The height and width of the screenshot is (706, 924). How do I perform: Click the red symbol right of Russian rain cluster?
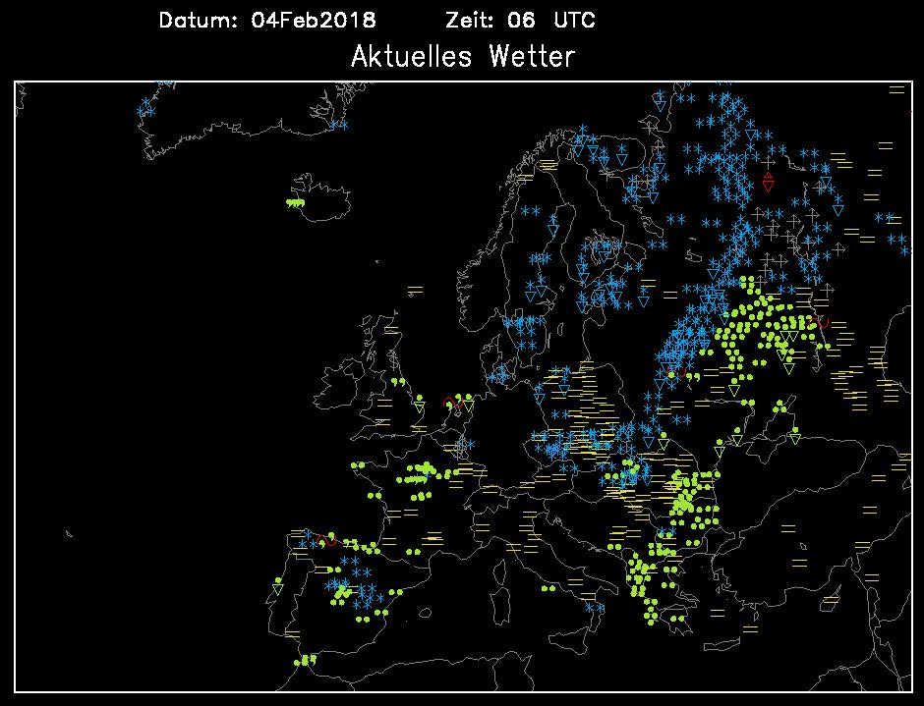823,321
